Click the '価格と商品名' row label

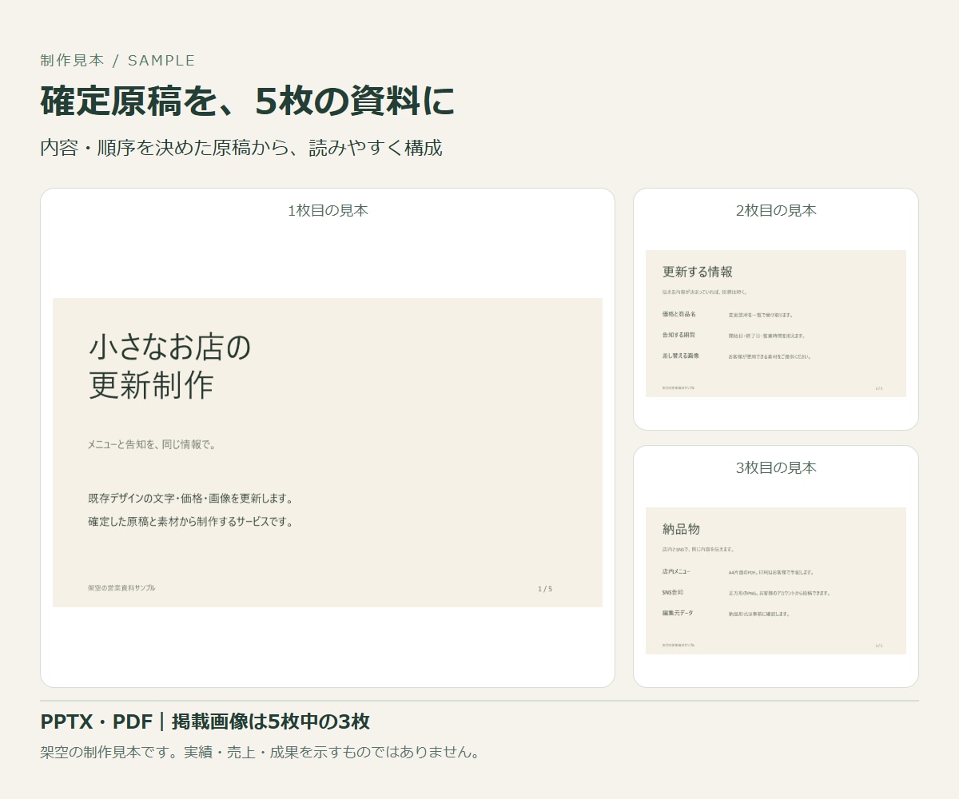679,315
